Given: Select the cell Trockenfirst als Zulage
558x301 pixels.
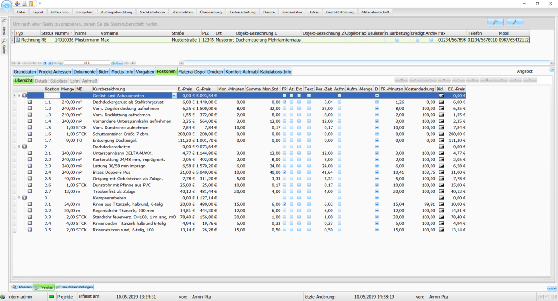Looking at the screenshot, I should pyautogui.click(x=134, y=191).
